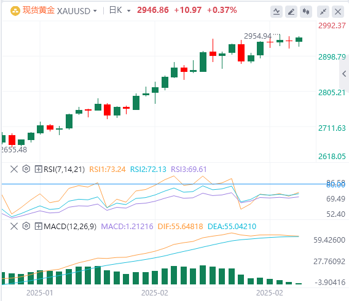The width and height of the screenshot is (349, 301).
Task: Click the current price 2946.86
Action: point(153,10)
